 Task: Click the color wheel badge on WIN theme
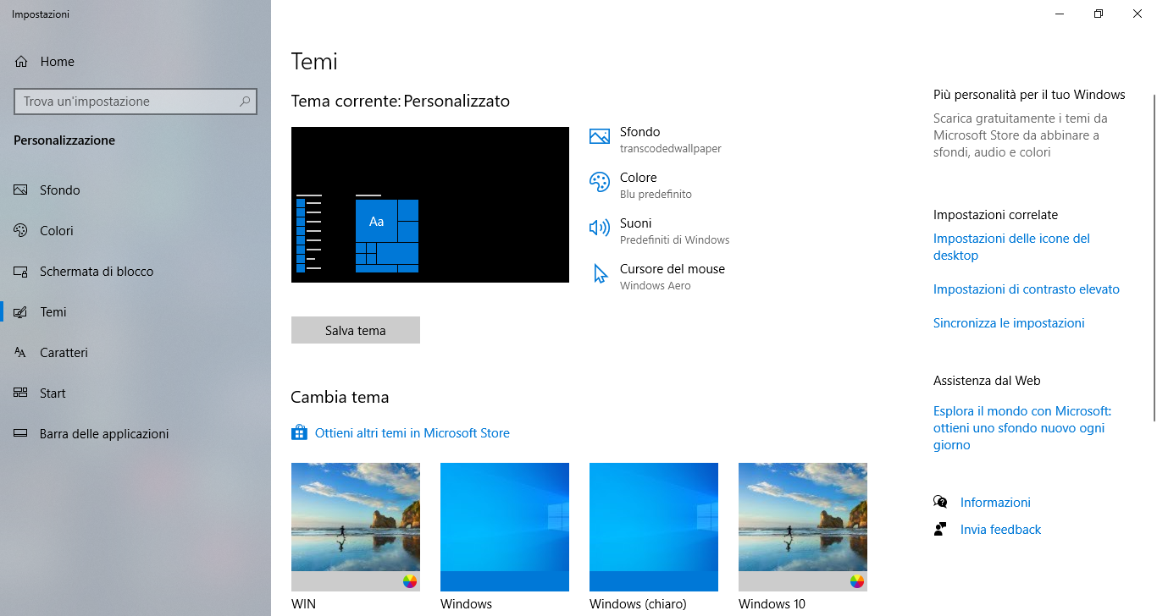(409, 581)
